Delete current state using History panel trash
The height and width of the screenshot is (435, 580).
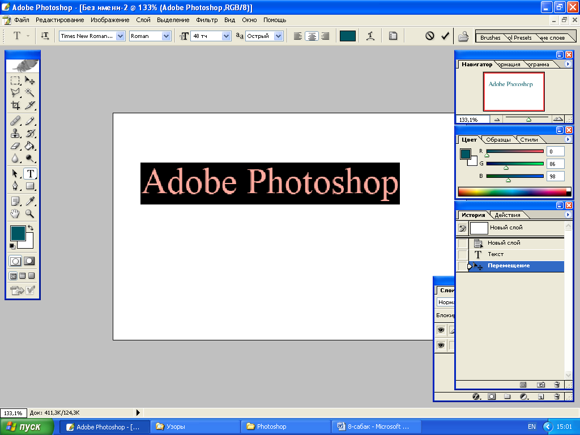click(x=557, y=385)
